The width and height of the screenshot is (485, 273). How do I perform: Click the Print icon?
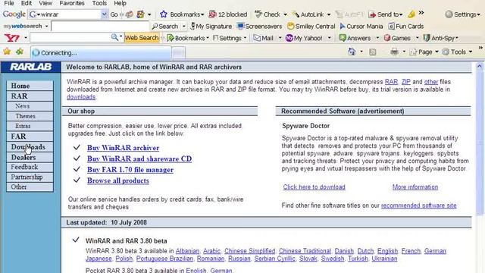tap(394, 52)
